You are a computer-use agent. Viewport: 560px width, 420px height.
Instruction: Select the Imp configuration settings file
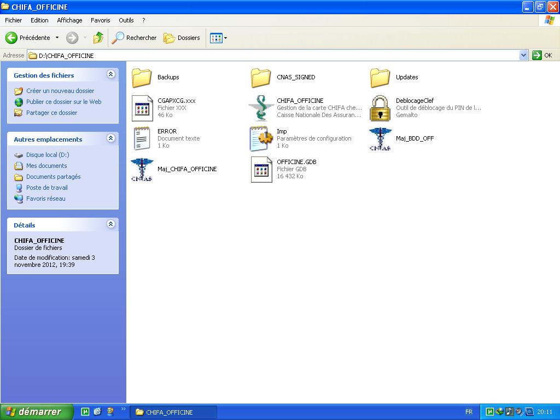(x=261, y=138)
